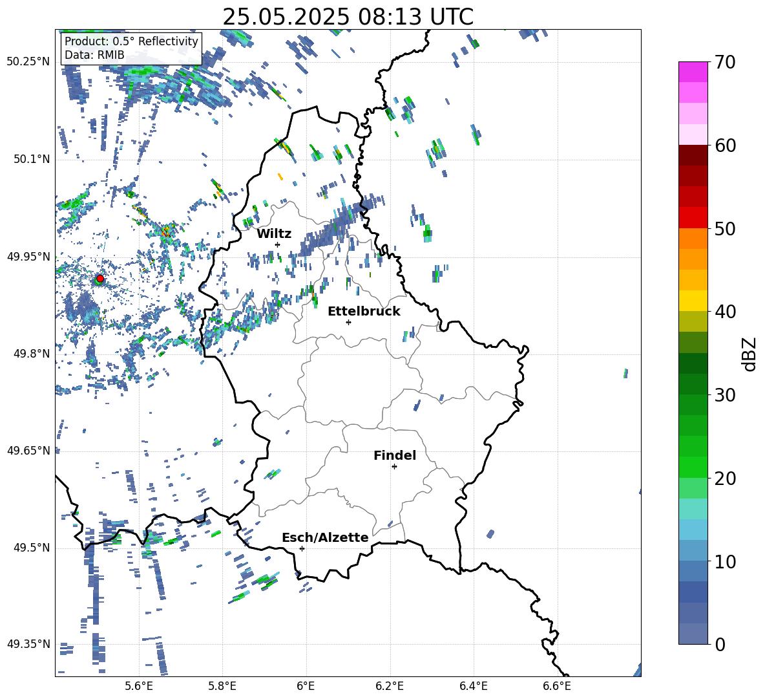765x699 pixels.
Task: Click the Esch/Alzette city label
Action: [325, 537]
